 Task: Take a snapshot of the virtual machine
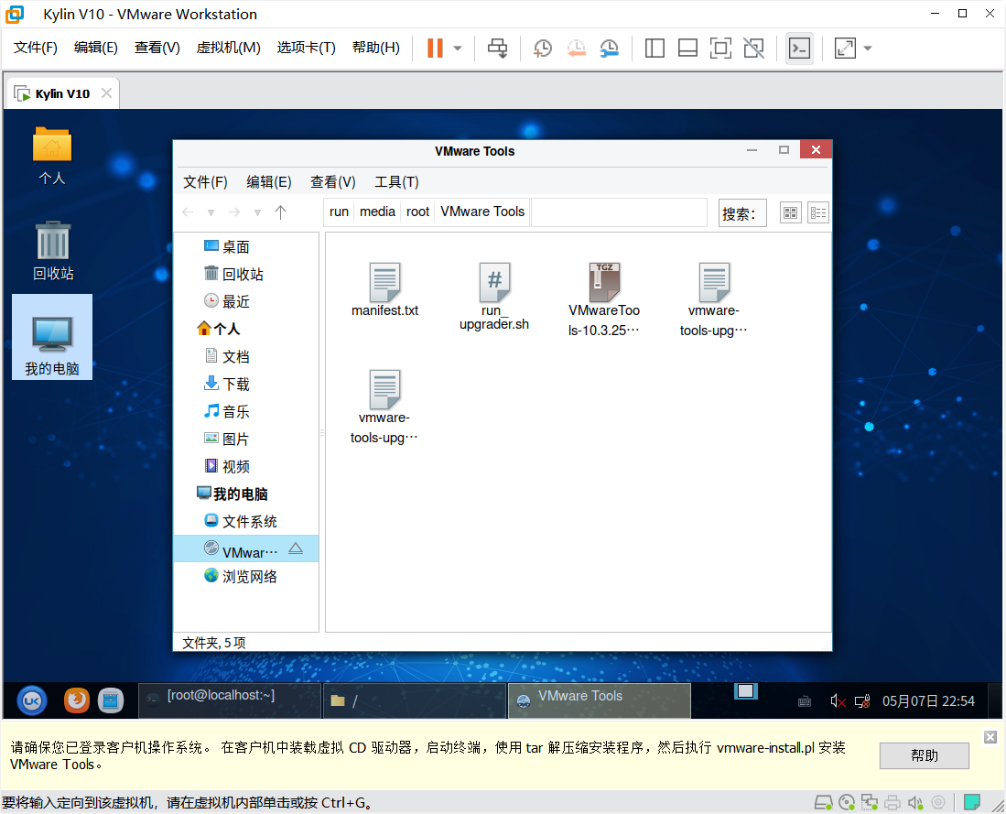pos(542,49)
